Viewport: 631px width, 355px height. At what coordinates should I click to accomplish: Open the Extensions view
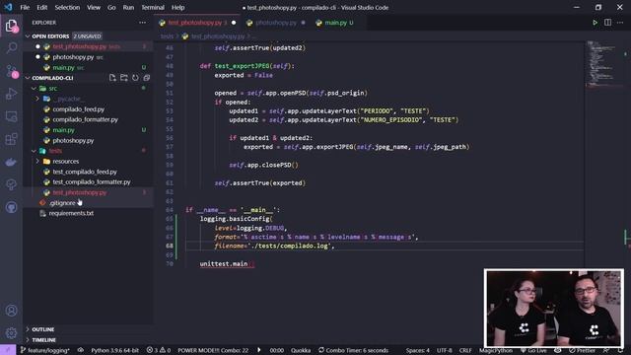11,139
